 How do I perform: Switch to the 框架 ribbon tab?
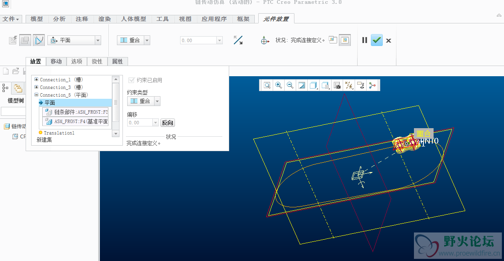(x=243, y=19)
